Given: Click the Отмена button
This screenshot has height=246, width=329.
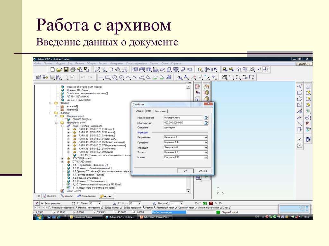Looking at the screenshot, I should pyautogui.click(x=203, y=171).
